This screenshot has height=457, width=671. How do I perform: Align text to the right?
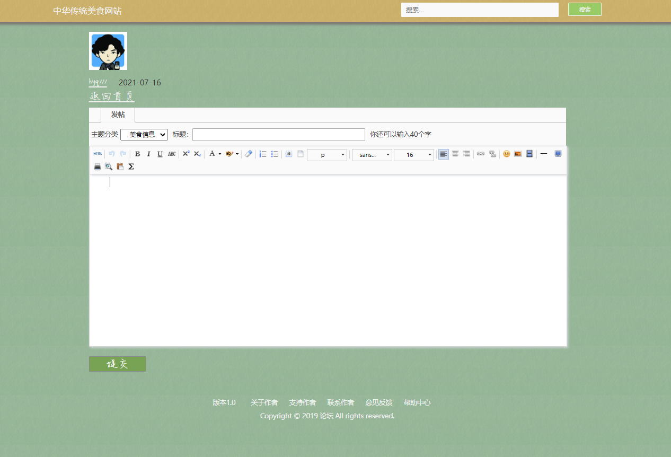coord(466,154)
